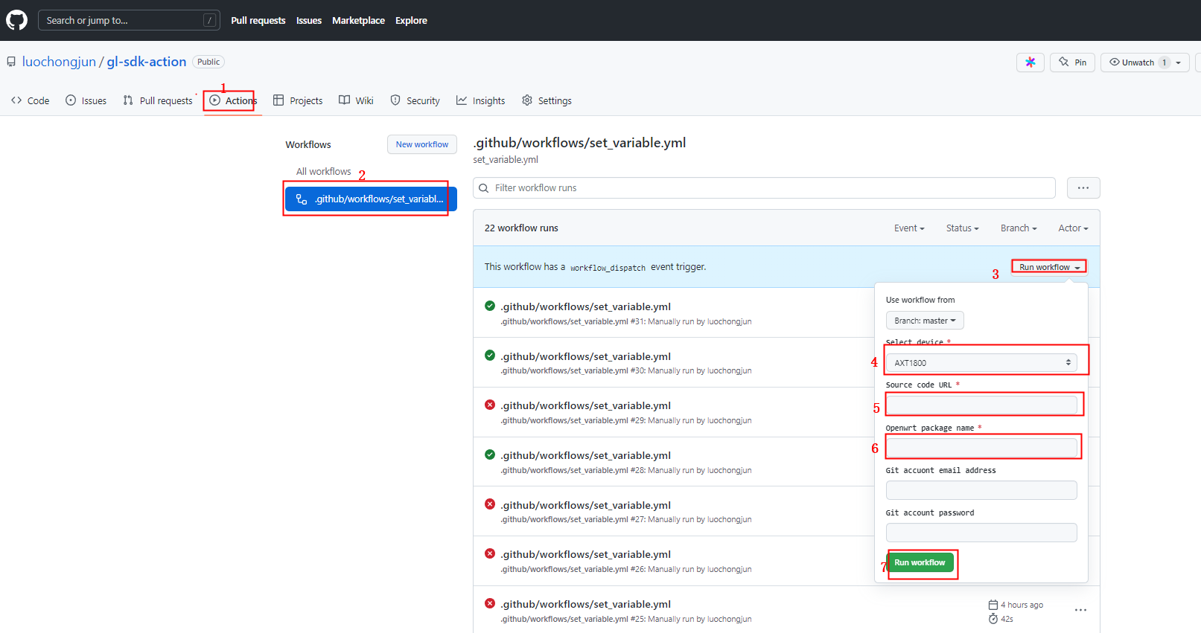Viewport: 1201px width, 633px height.
Task: Open the three-dot menu beside filter box
Action: (1083, 188)
